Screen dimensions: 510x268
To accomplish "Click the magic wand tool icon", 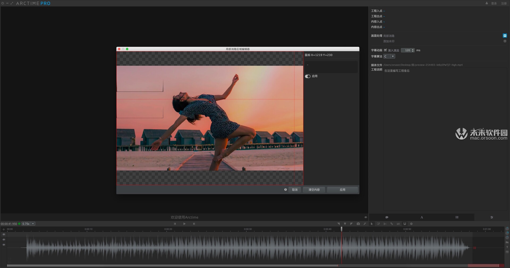I will coord(365,224).
